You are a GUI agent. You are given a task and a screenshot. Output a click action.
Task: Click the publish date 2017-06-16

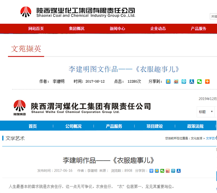coord(63,171)
